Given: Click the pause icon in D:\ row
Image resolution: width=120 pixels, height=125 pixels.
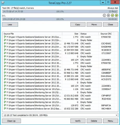Looking at the screenshot, I should (x=104, y=15).
